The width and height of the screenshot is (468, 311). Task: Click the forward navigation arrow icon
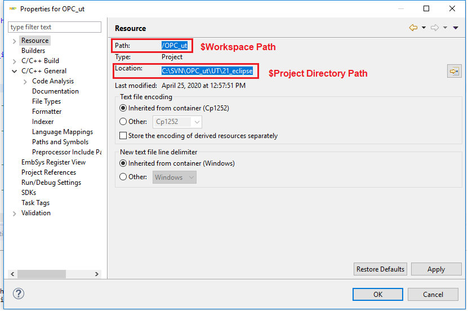click(x=434, y=28)
